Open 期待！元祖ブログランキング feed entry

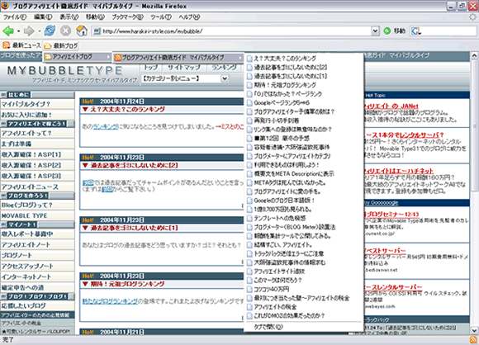coord(304,85)
